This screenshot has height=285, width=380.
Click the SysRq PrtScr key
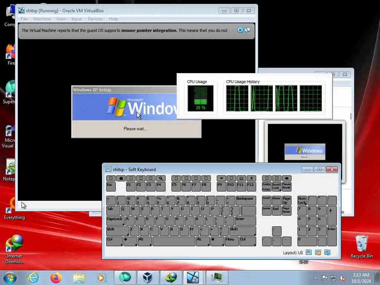click(266, 186)
